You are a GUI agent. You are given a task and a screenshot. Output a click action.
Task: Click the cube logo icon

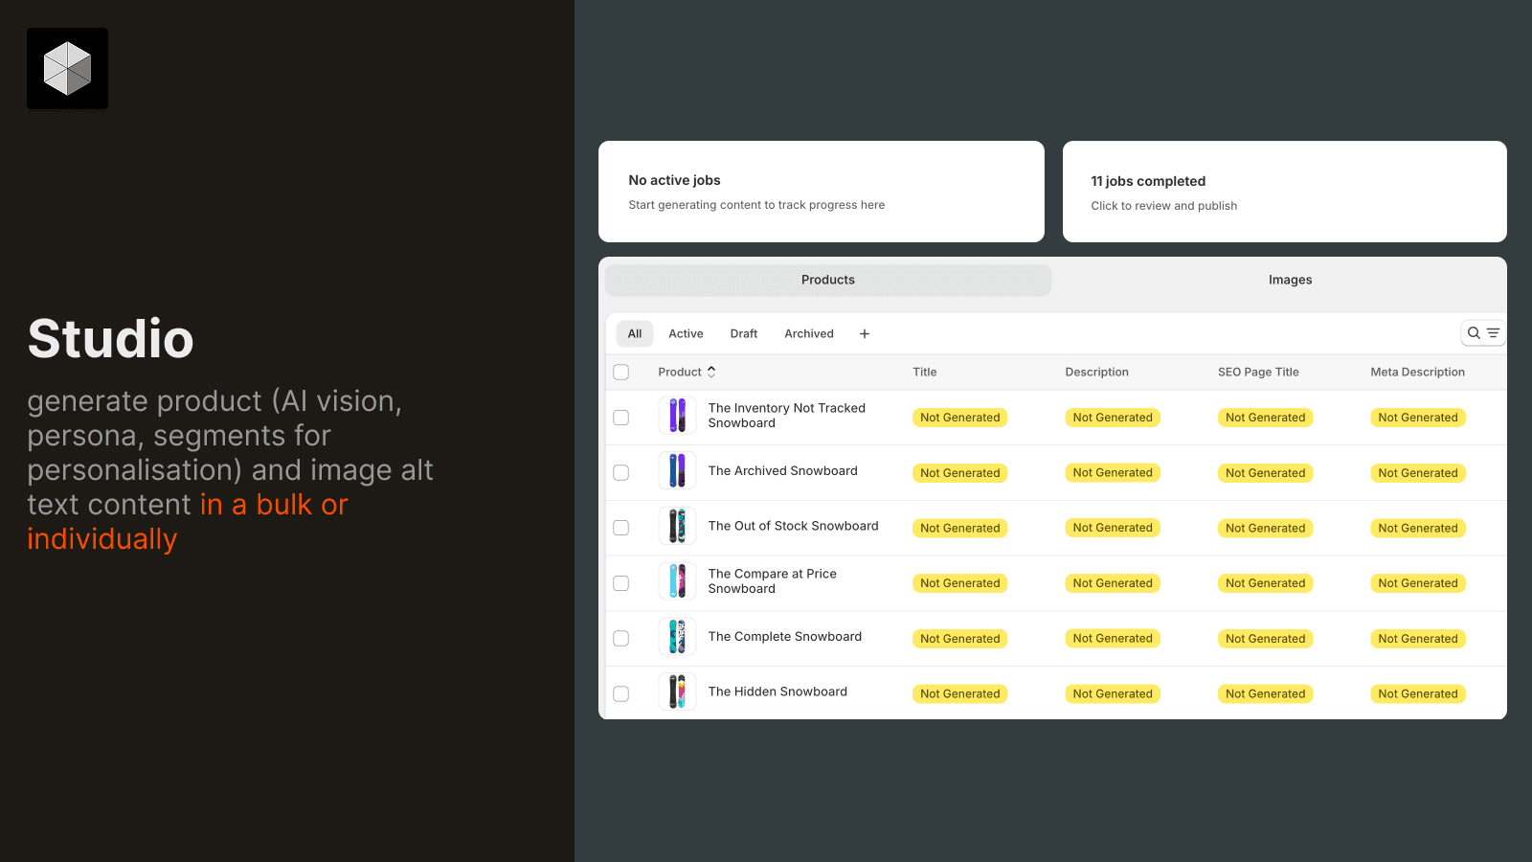[x=67, y=68]
